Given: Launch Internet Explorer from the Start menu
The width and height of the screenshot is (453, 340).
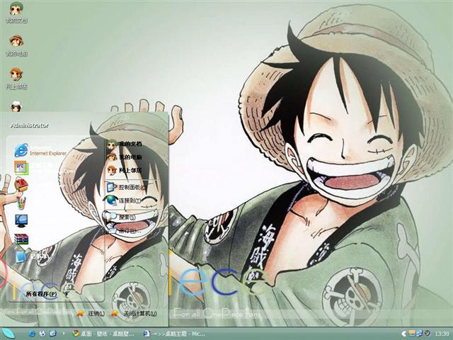Looking at the screenshot, I should coord(40,150).
